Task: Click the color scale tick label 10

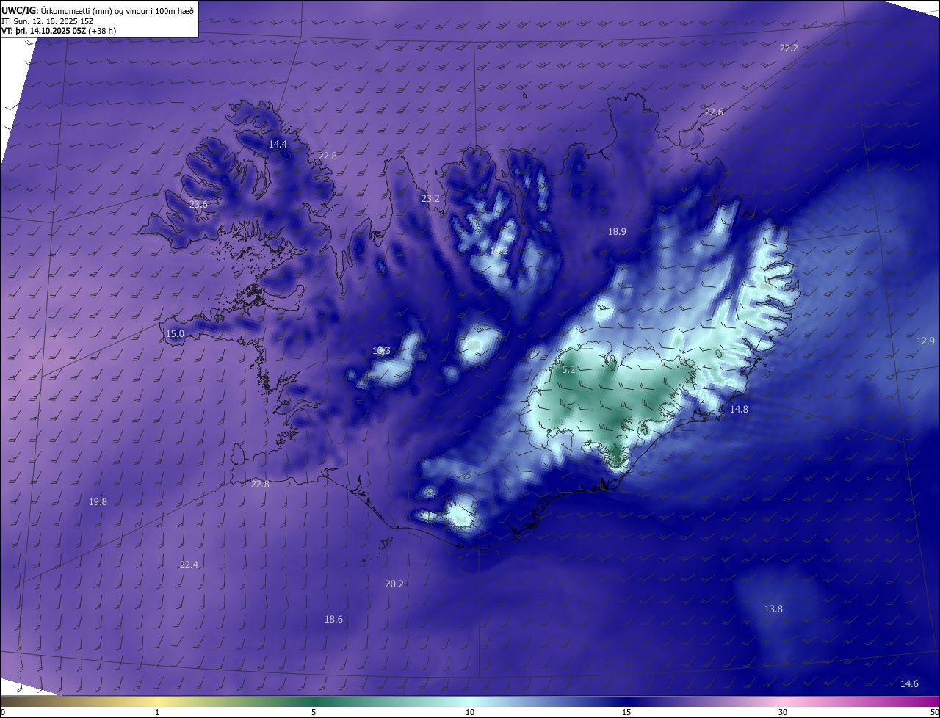Action: [x=470, y=712]
